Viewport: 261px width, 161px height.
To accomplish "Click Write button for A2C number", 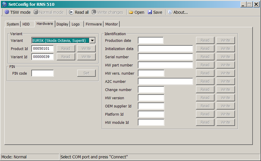I will [226, 81].
